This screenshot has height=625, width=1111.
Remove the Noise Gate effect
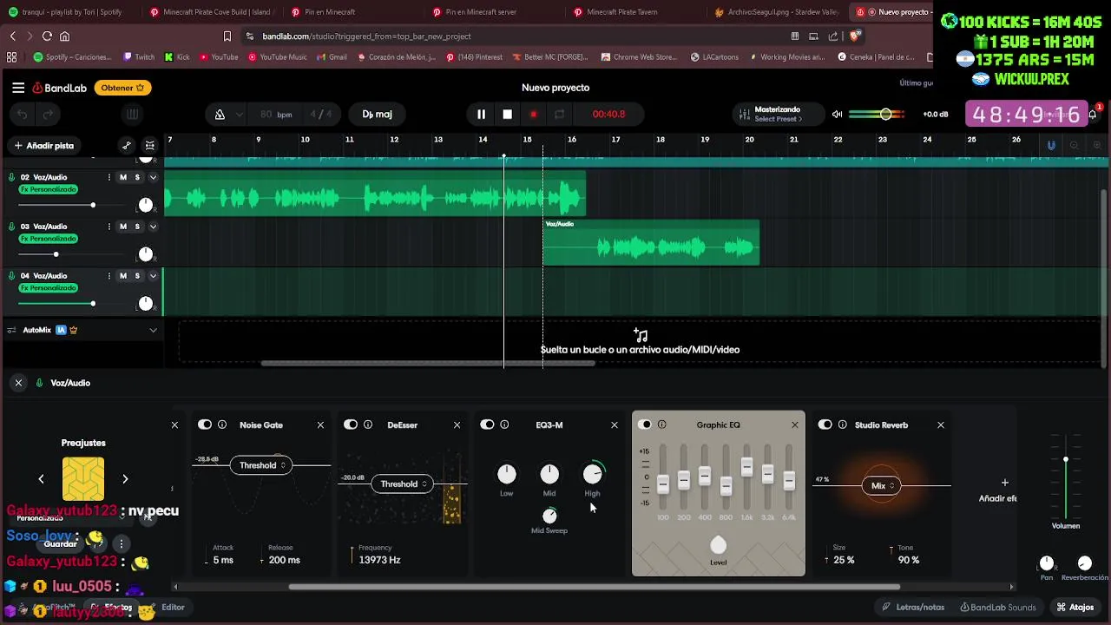click(x=320, y=425)
